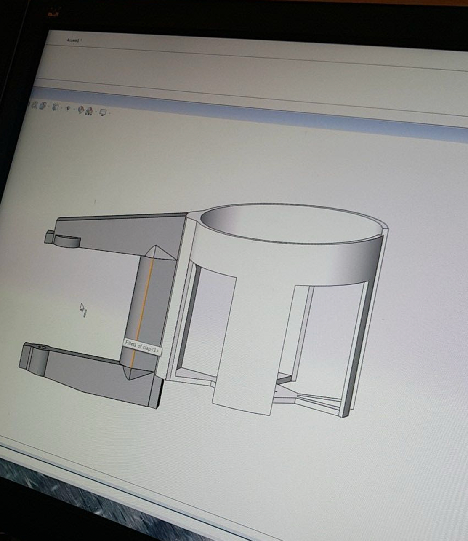This screenshot has width=468, height=541.
Task: Click the 'Fillet1 of clap<1>' tooltip label
Action: [142, 346]
